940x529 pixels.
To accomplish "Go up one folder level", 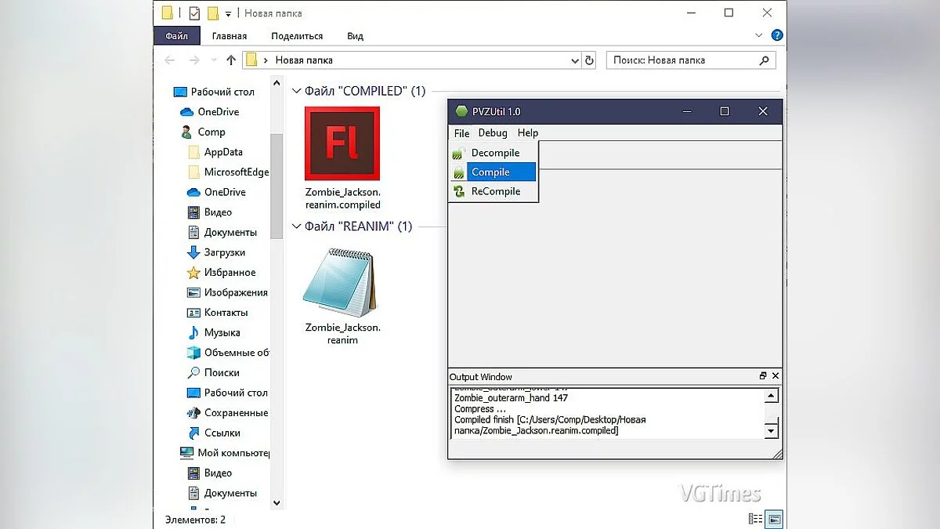I will click(231, 60).
